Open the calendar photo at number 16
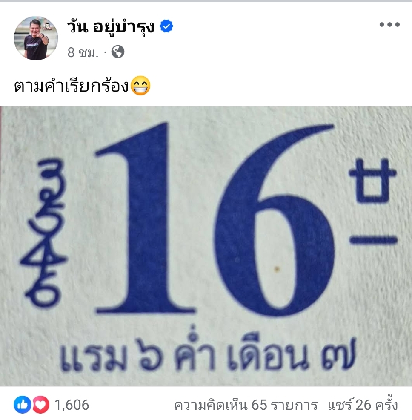Image resolution: width=412 pixels, height=420 pixels. click(206, 246)
